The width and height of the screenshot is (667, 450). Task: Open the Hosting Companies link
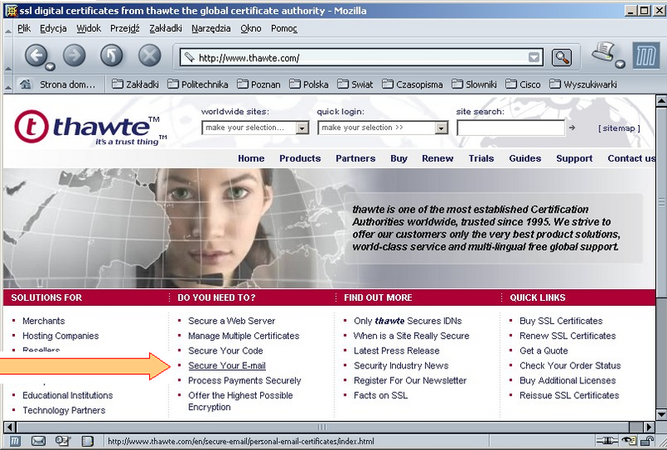(x=60, y=336)
